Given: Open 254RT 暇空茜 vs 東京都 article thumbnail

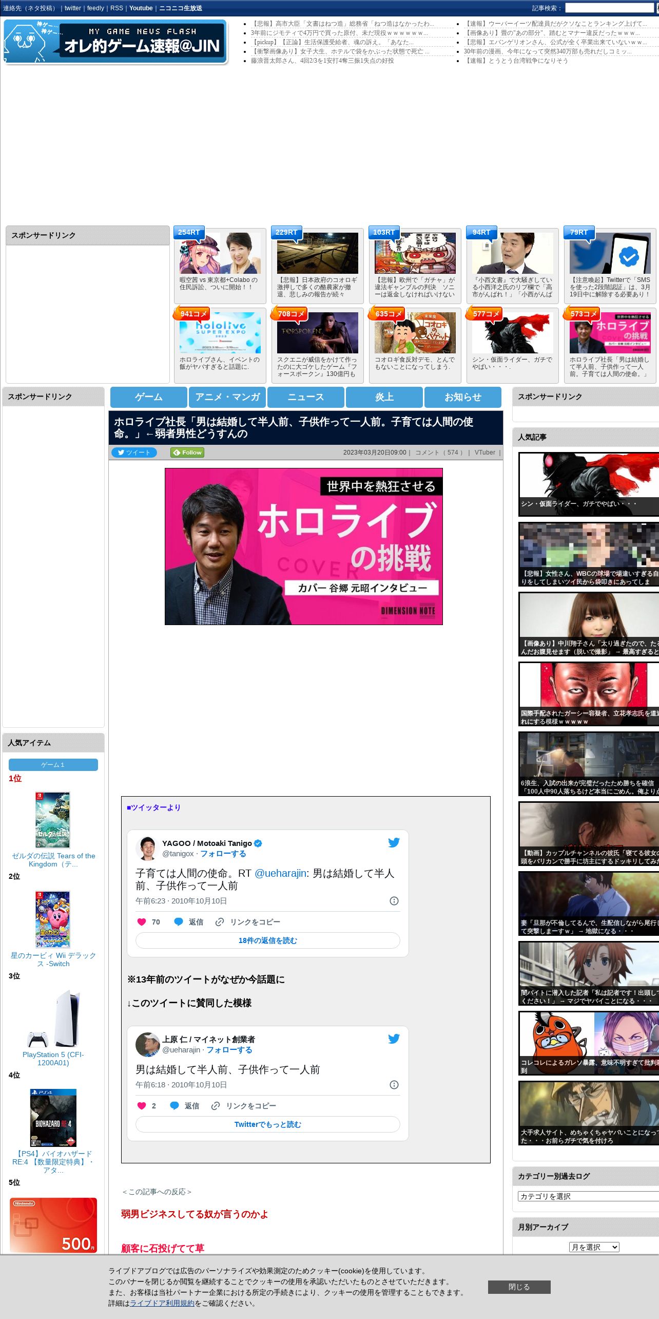Looking at the screenshot, I should (x=220, y=253).
